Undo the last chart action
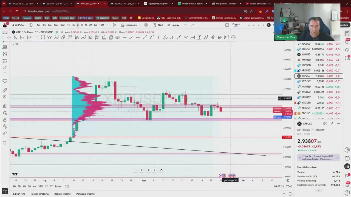 186,25
